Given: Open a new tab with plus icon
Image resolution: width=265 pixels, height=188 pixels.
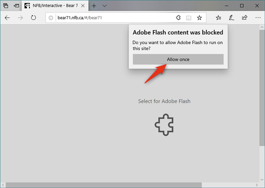Looking at the screenshot, I should point(94,6).
